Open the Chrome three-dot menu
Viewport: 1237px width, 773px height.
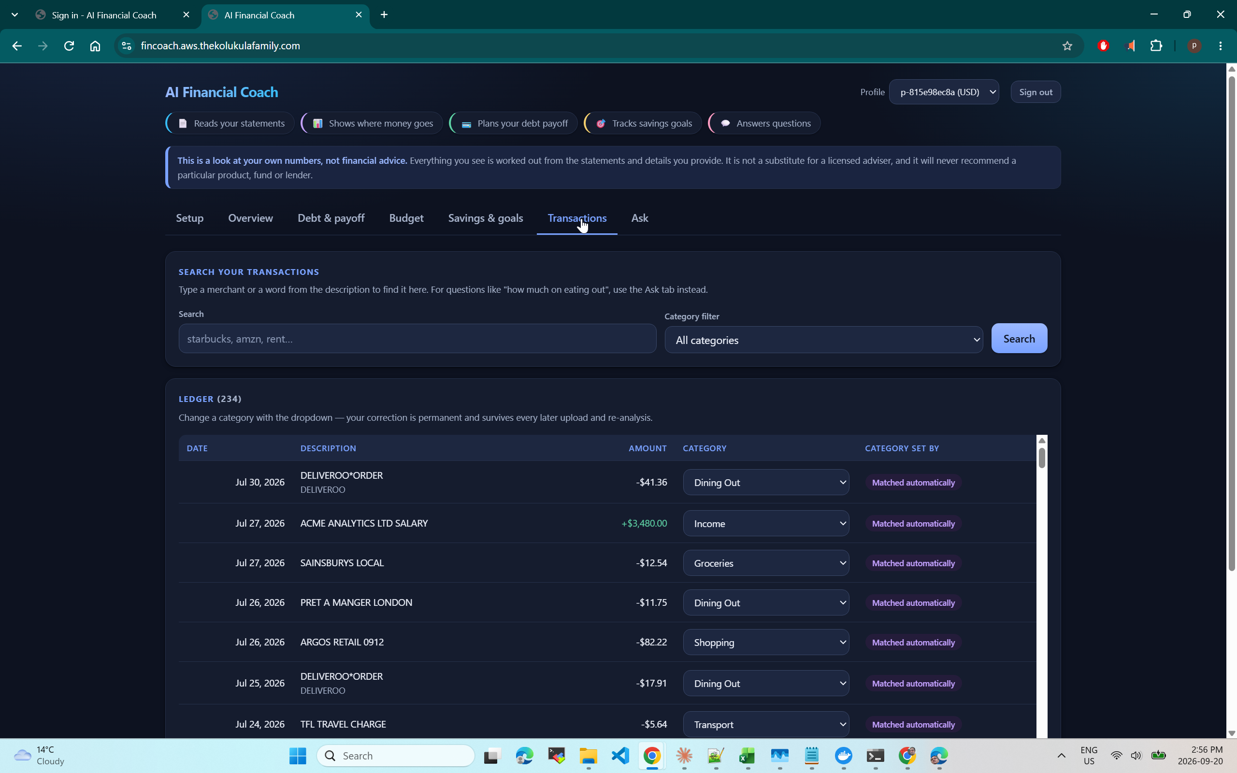(x=1221, y=46)
